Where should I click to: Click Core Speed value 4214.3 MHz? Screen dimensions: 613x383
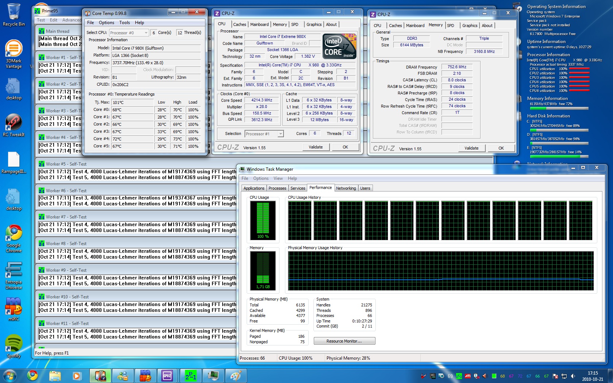pos(262,100)
